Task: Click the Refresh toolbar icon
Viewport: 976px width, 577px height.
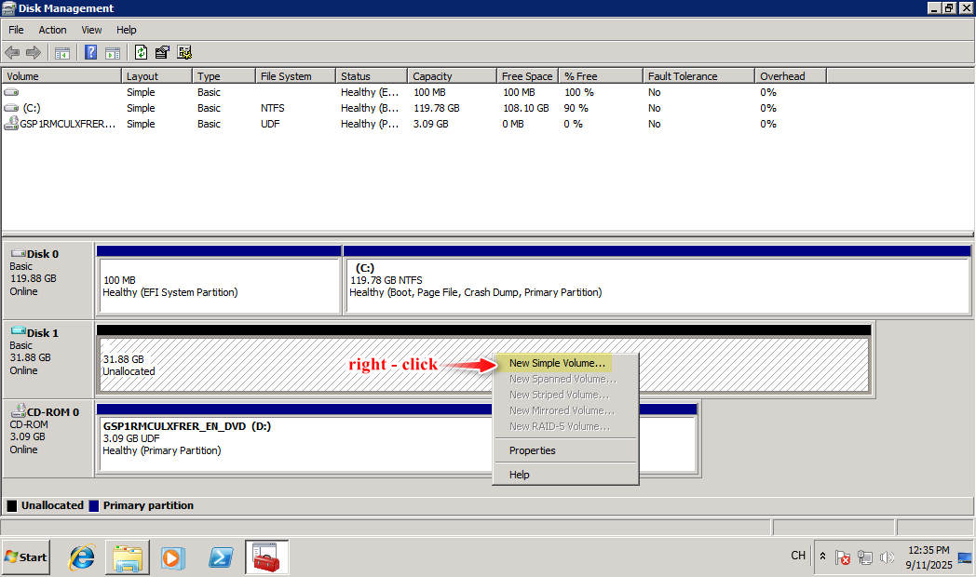Action: point(142,53)
